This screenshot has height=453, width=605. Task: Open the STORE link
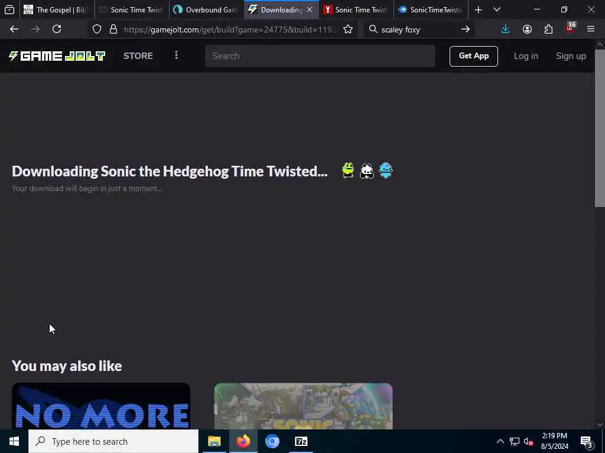pyautogui.click(x=138, y=56)
